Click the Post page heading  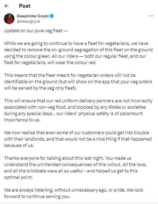[25, 6]
